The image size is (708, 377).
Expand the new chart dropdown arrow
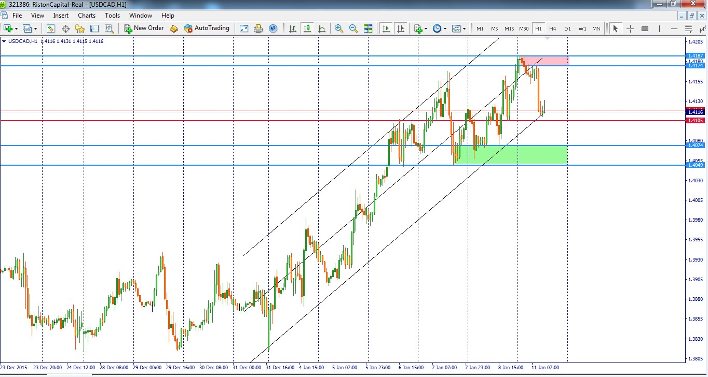16,28
